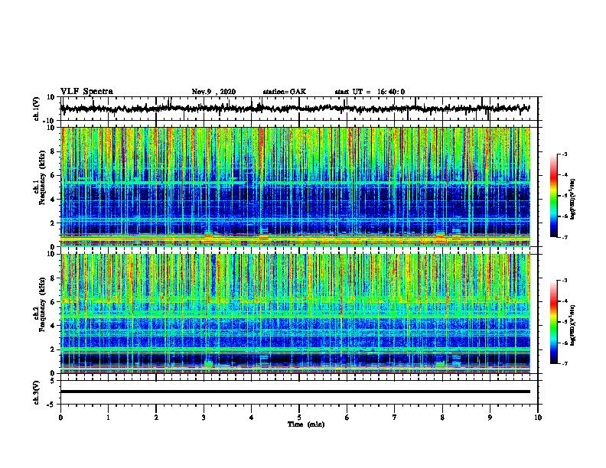Viewport: 606px width, 468px height.
Task: Click the ch.1 voltage waveform trace
Action: [x=295, y=109]
